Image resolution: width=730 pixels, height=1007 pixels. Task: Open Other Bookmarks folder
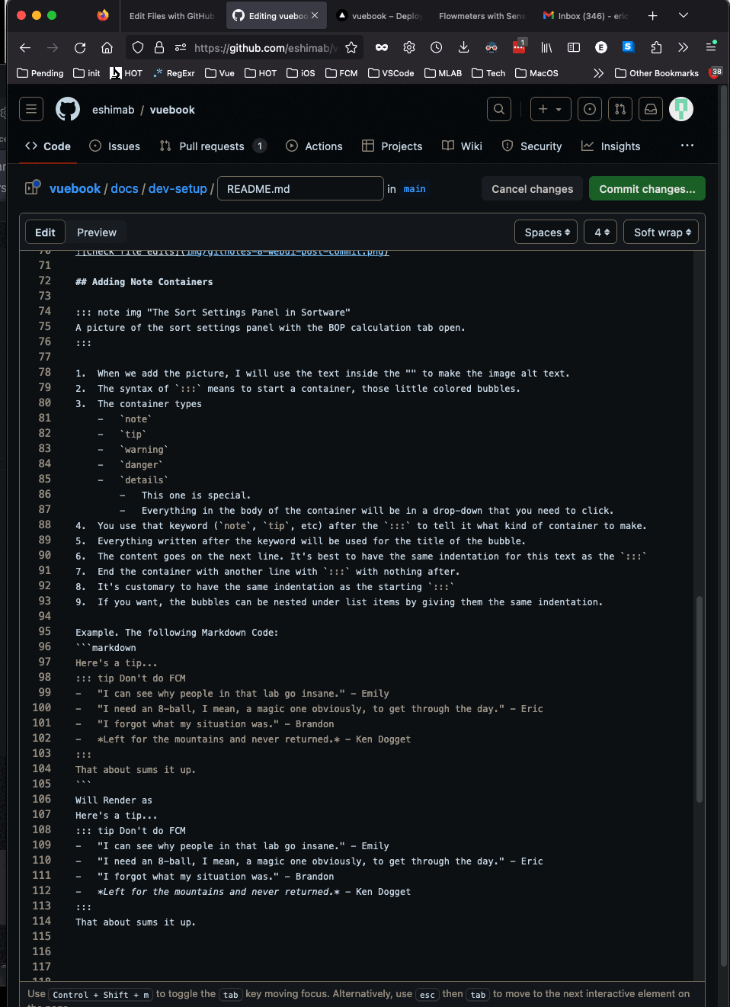point(657,73)
